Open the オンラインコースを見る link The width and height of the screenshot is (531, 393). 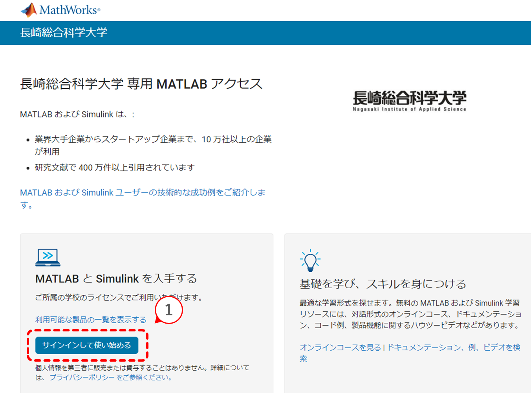pos(340,347)
